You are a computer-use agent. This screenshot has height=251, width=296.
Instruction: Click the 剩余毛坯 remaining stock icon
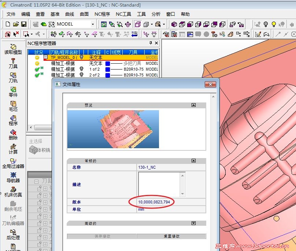click(x=13, y=206)
